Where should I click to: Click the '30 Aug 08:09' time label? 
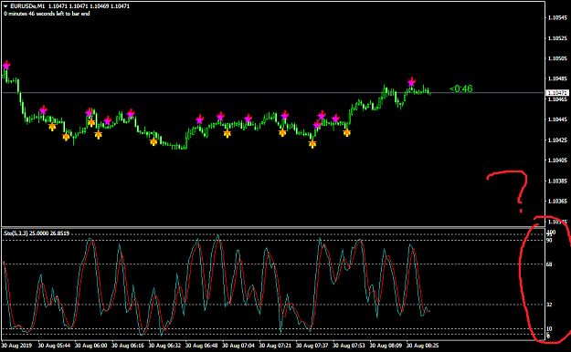[x=386, y=346]
